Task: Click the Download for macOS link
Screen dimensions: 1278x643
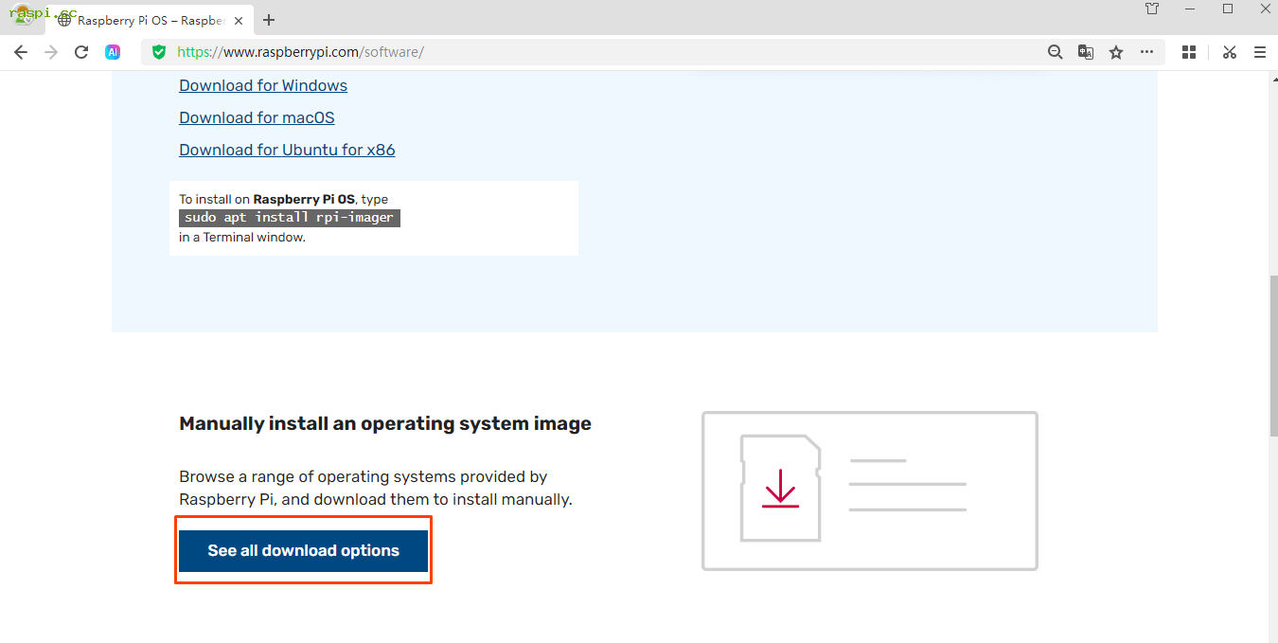Action: [257, 117]
